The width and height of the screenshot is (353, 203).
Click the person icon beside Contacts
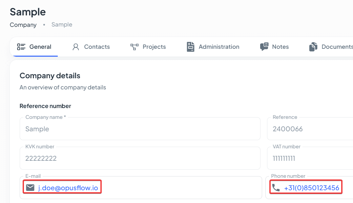coord(76,47)
